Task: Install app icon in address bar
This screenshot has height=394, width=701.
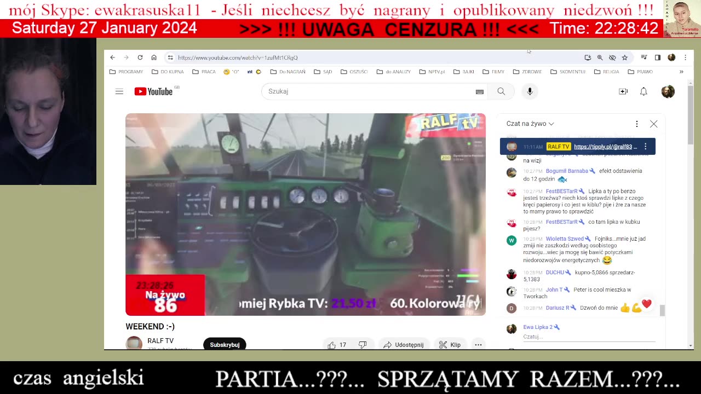Action: [x=588, y=57]
